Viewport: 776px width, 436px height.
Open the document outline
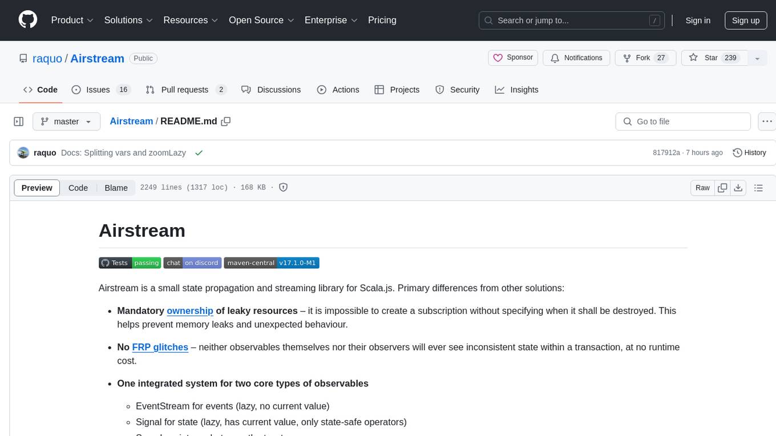(758, 188)
